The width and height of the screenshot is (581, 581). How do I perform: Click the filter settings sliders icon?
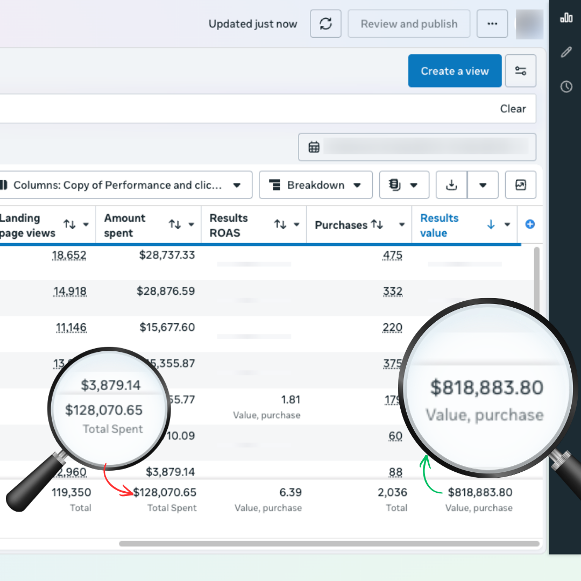pos(521,71)
